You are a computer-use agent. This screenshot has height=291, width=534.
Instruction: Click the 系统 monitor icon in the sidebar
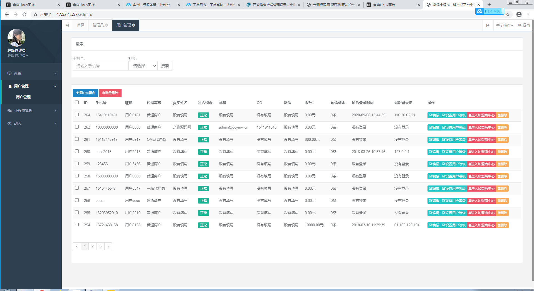(x=9, y=73)
